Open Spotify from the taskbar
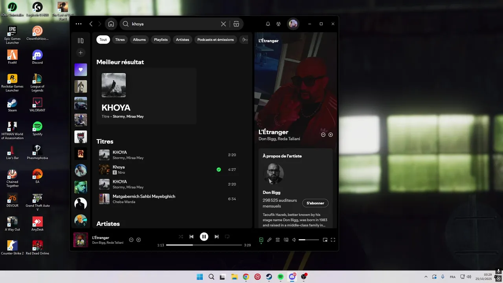Viewport: 503px width, 283px height. click(x=281, y=277)
